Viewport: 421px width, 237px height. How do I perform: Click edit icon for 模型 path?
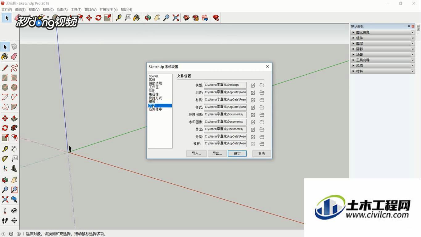[x=253, y=85]
